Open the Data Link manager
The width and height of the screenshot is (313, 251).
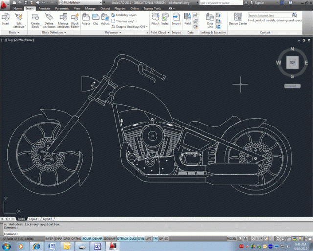coord(210,21)
